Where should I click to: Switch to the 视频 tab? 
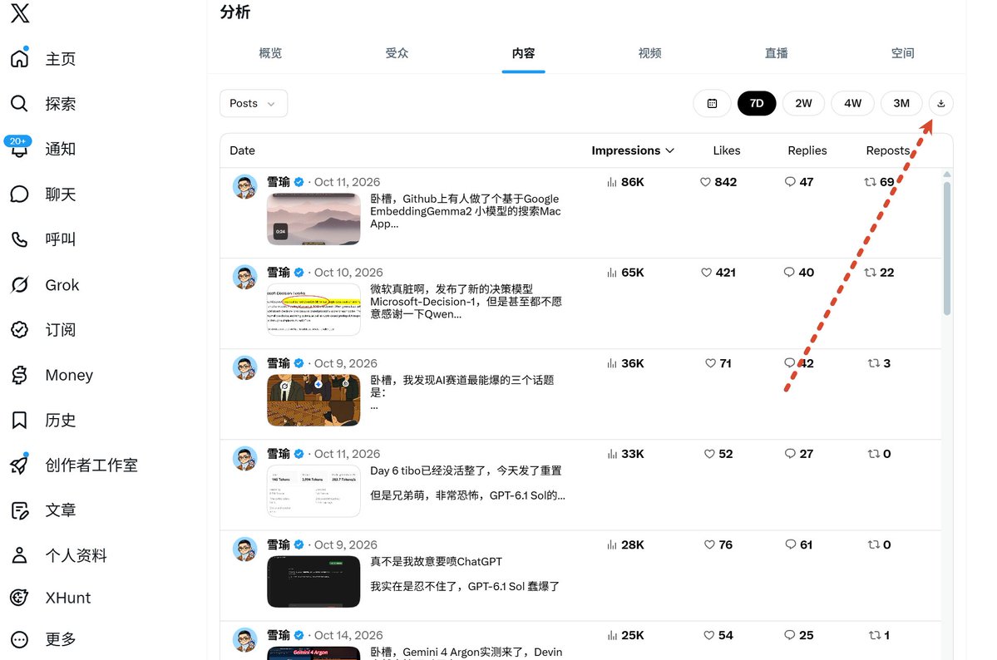(x=649, y=53)
